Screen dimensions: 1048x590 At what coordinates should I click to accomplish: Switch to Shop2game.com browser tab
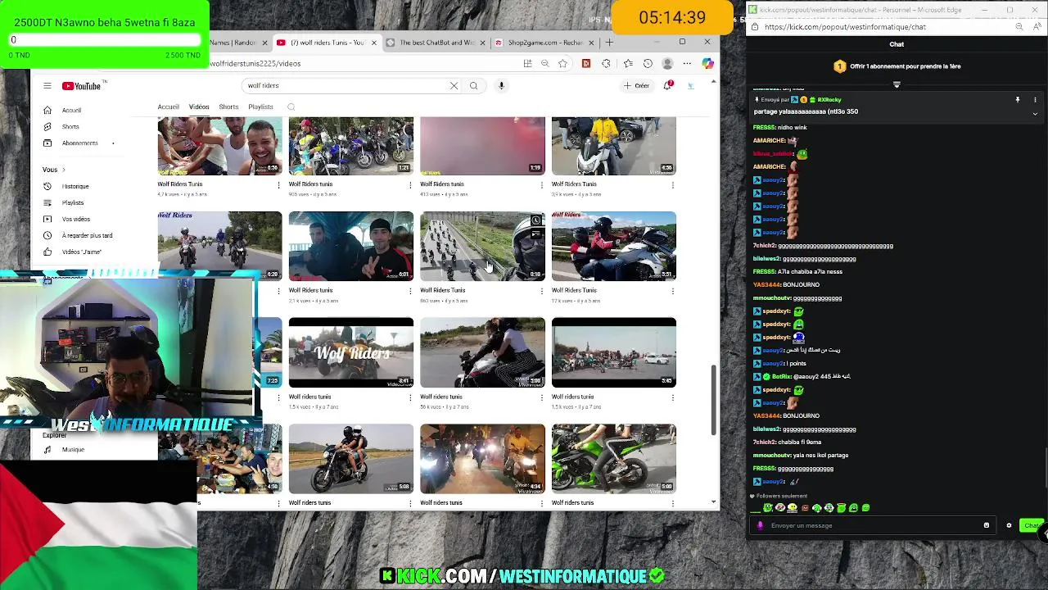[x=543, y=43]
